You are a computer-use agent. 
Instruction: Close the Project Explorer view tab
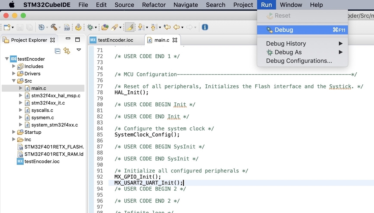click(53, 40)
